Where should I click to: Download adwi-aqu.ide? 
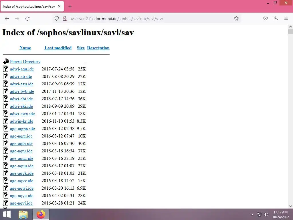tap(22, 69)
